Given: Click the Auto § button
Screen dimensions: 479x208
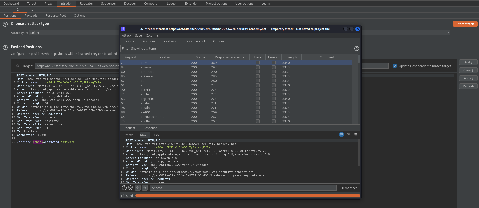Looking at the screenshot, I should [468, 78].
